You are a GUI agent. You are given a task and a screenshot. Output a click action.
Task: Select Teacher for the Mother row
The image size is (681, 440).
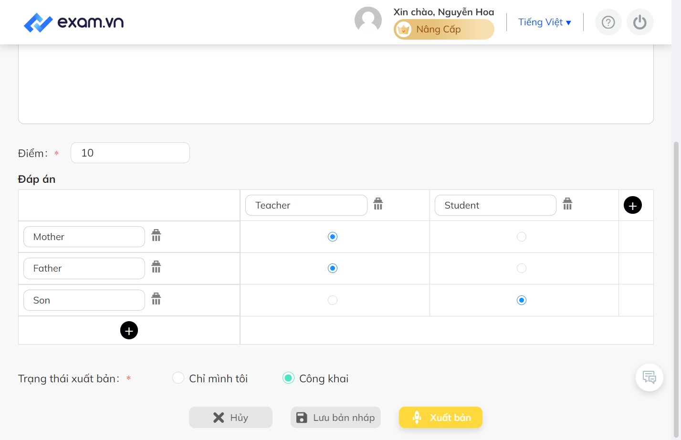point(333,237)
